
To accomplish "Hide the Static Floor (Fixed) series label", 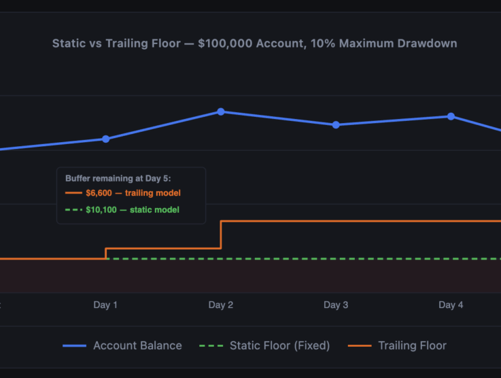I will pos(279,345).
